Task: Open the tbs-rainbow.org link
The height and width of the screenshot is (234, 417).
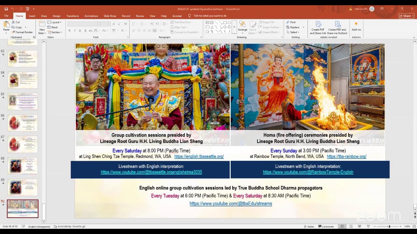Action: 347,156
